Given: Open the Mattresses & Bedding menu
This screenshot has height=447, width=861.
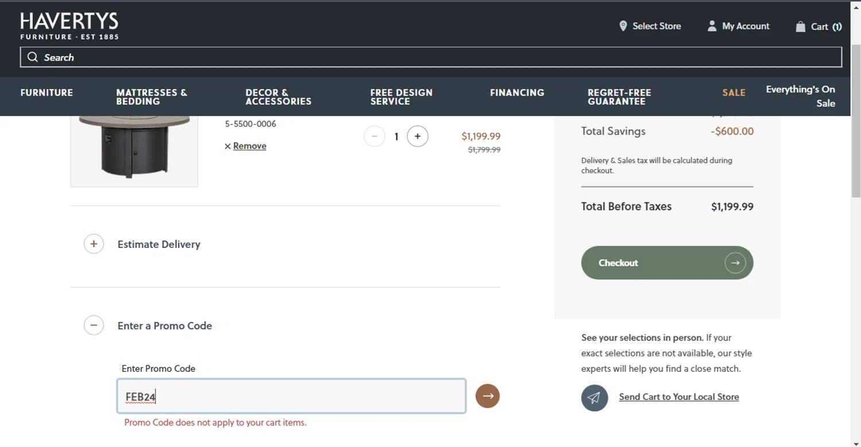Looking at the screenshot, I should point(152,96).
